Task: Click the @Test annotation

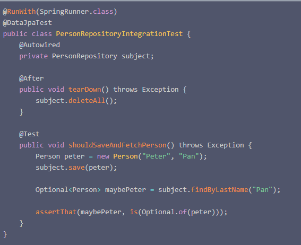Action: pos(29,134)
